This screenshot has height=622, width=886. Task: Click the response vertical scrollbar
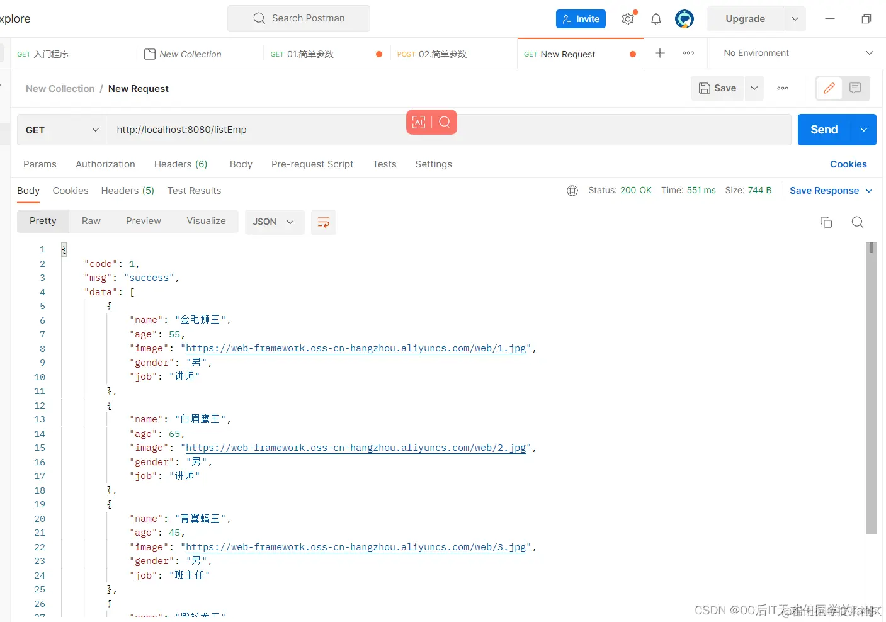click(x=872, y=388)
